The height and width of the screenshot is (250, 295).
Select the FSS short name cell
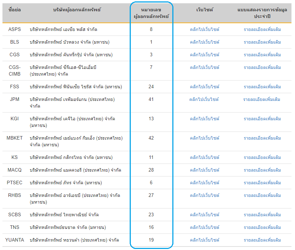[x=14, y=87]
